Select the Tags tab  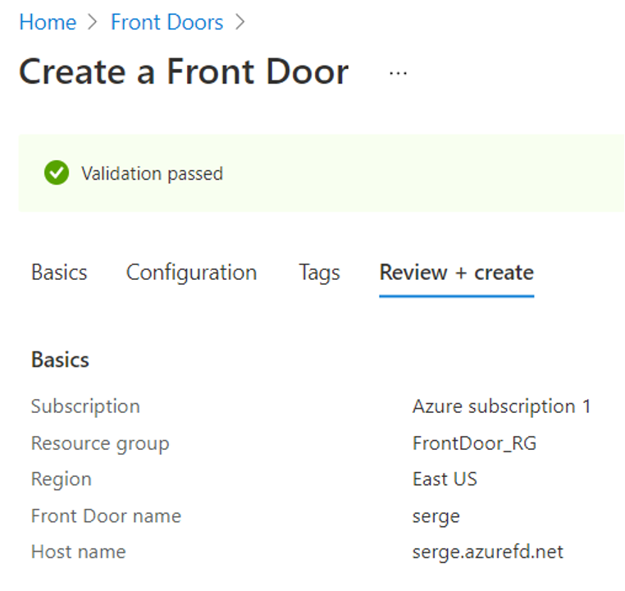319,273
